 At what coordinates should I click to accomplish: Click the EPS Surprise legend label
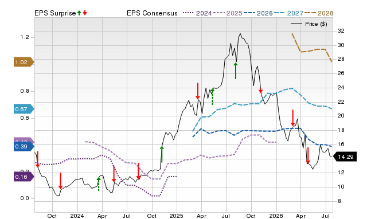point(55,13)
